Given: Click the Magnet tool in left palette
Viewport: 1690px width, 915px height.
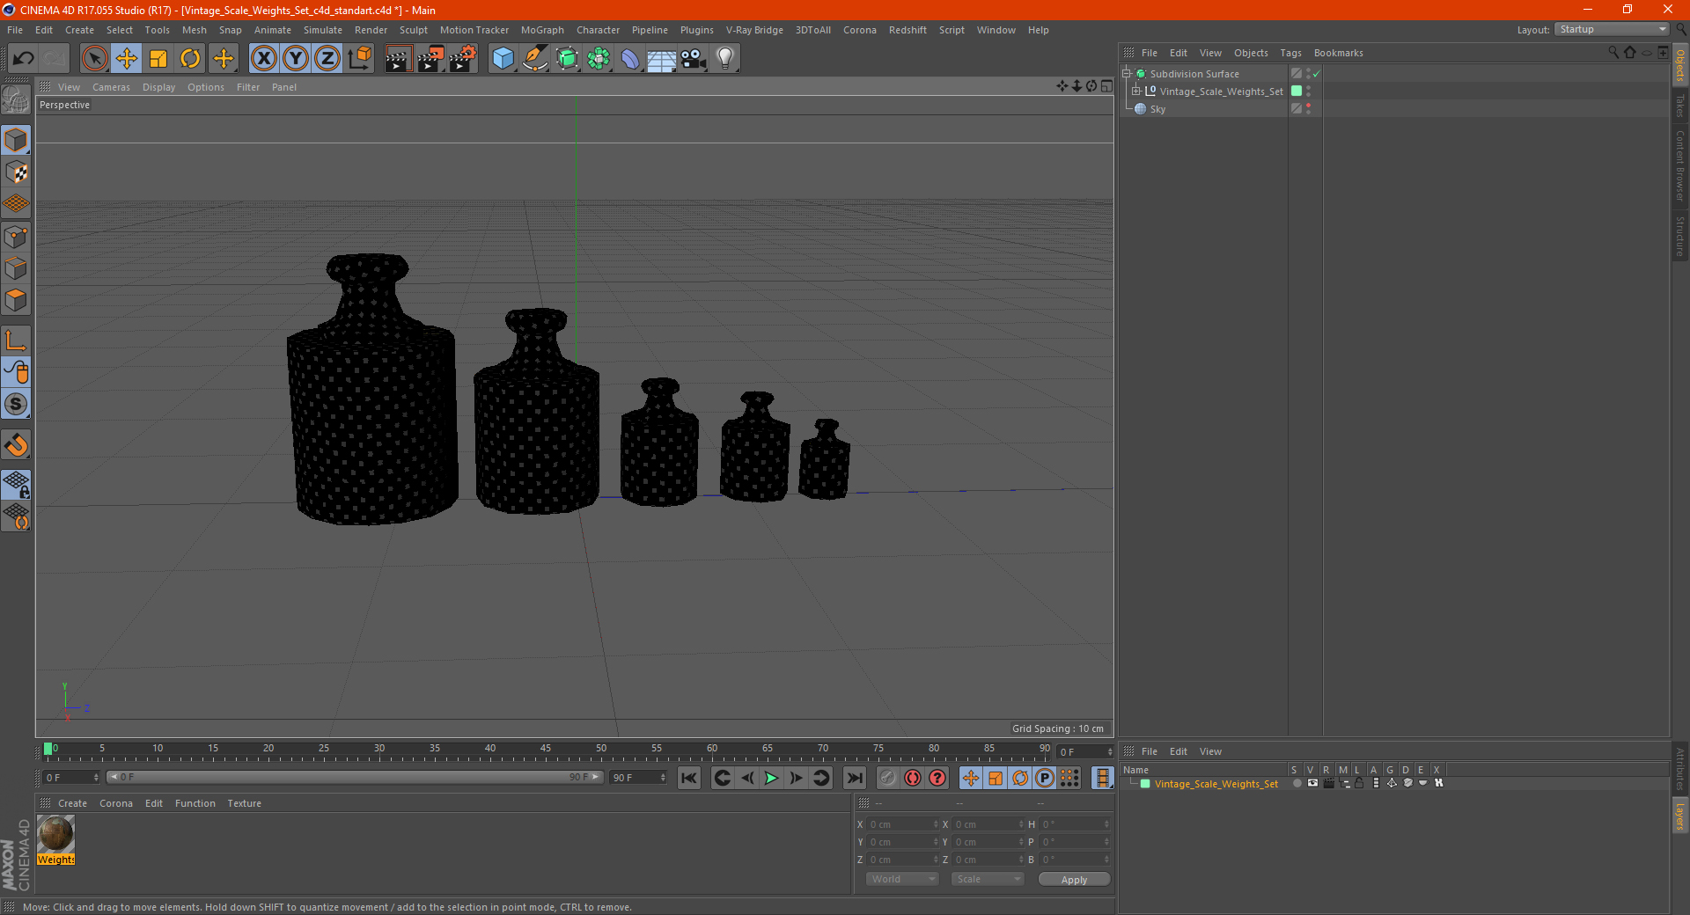Looking at the screenshot, I should pyautogui.click(x=16, y=445).
